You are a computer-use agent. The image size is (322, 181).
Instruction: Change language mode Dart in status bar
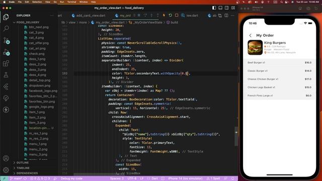point(154,178)
